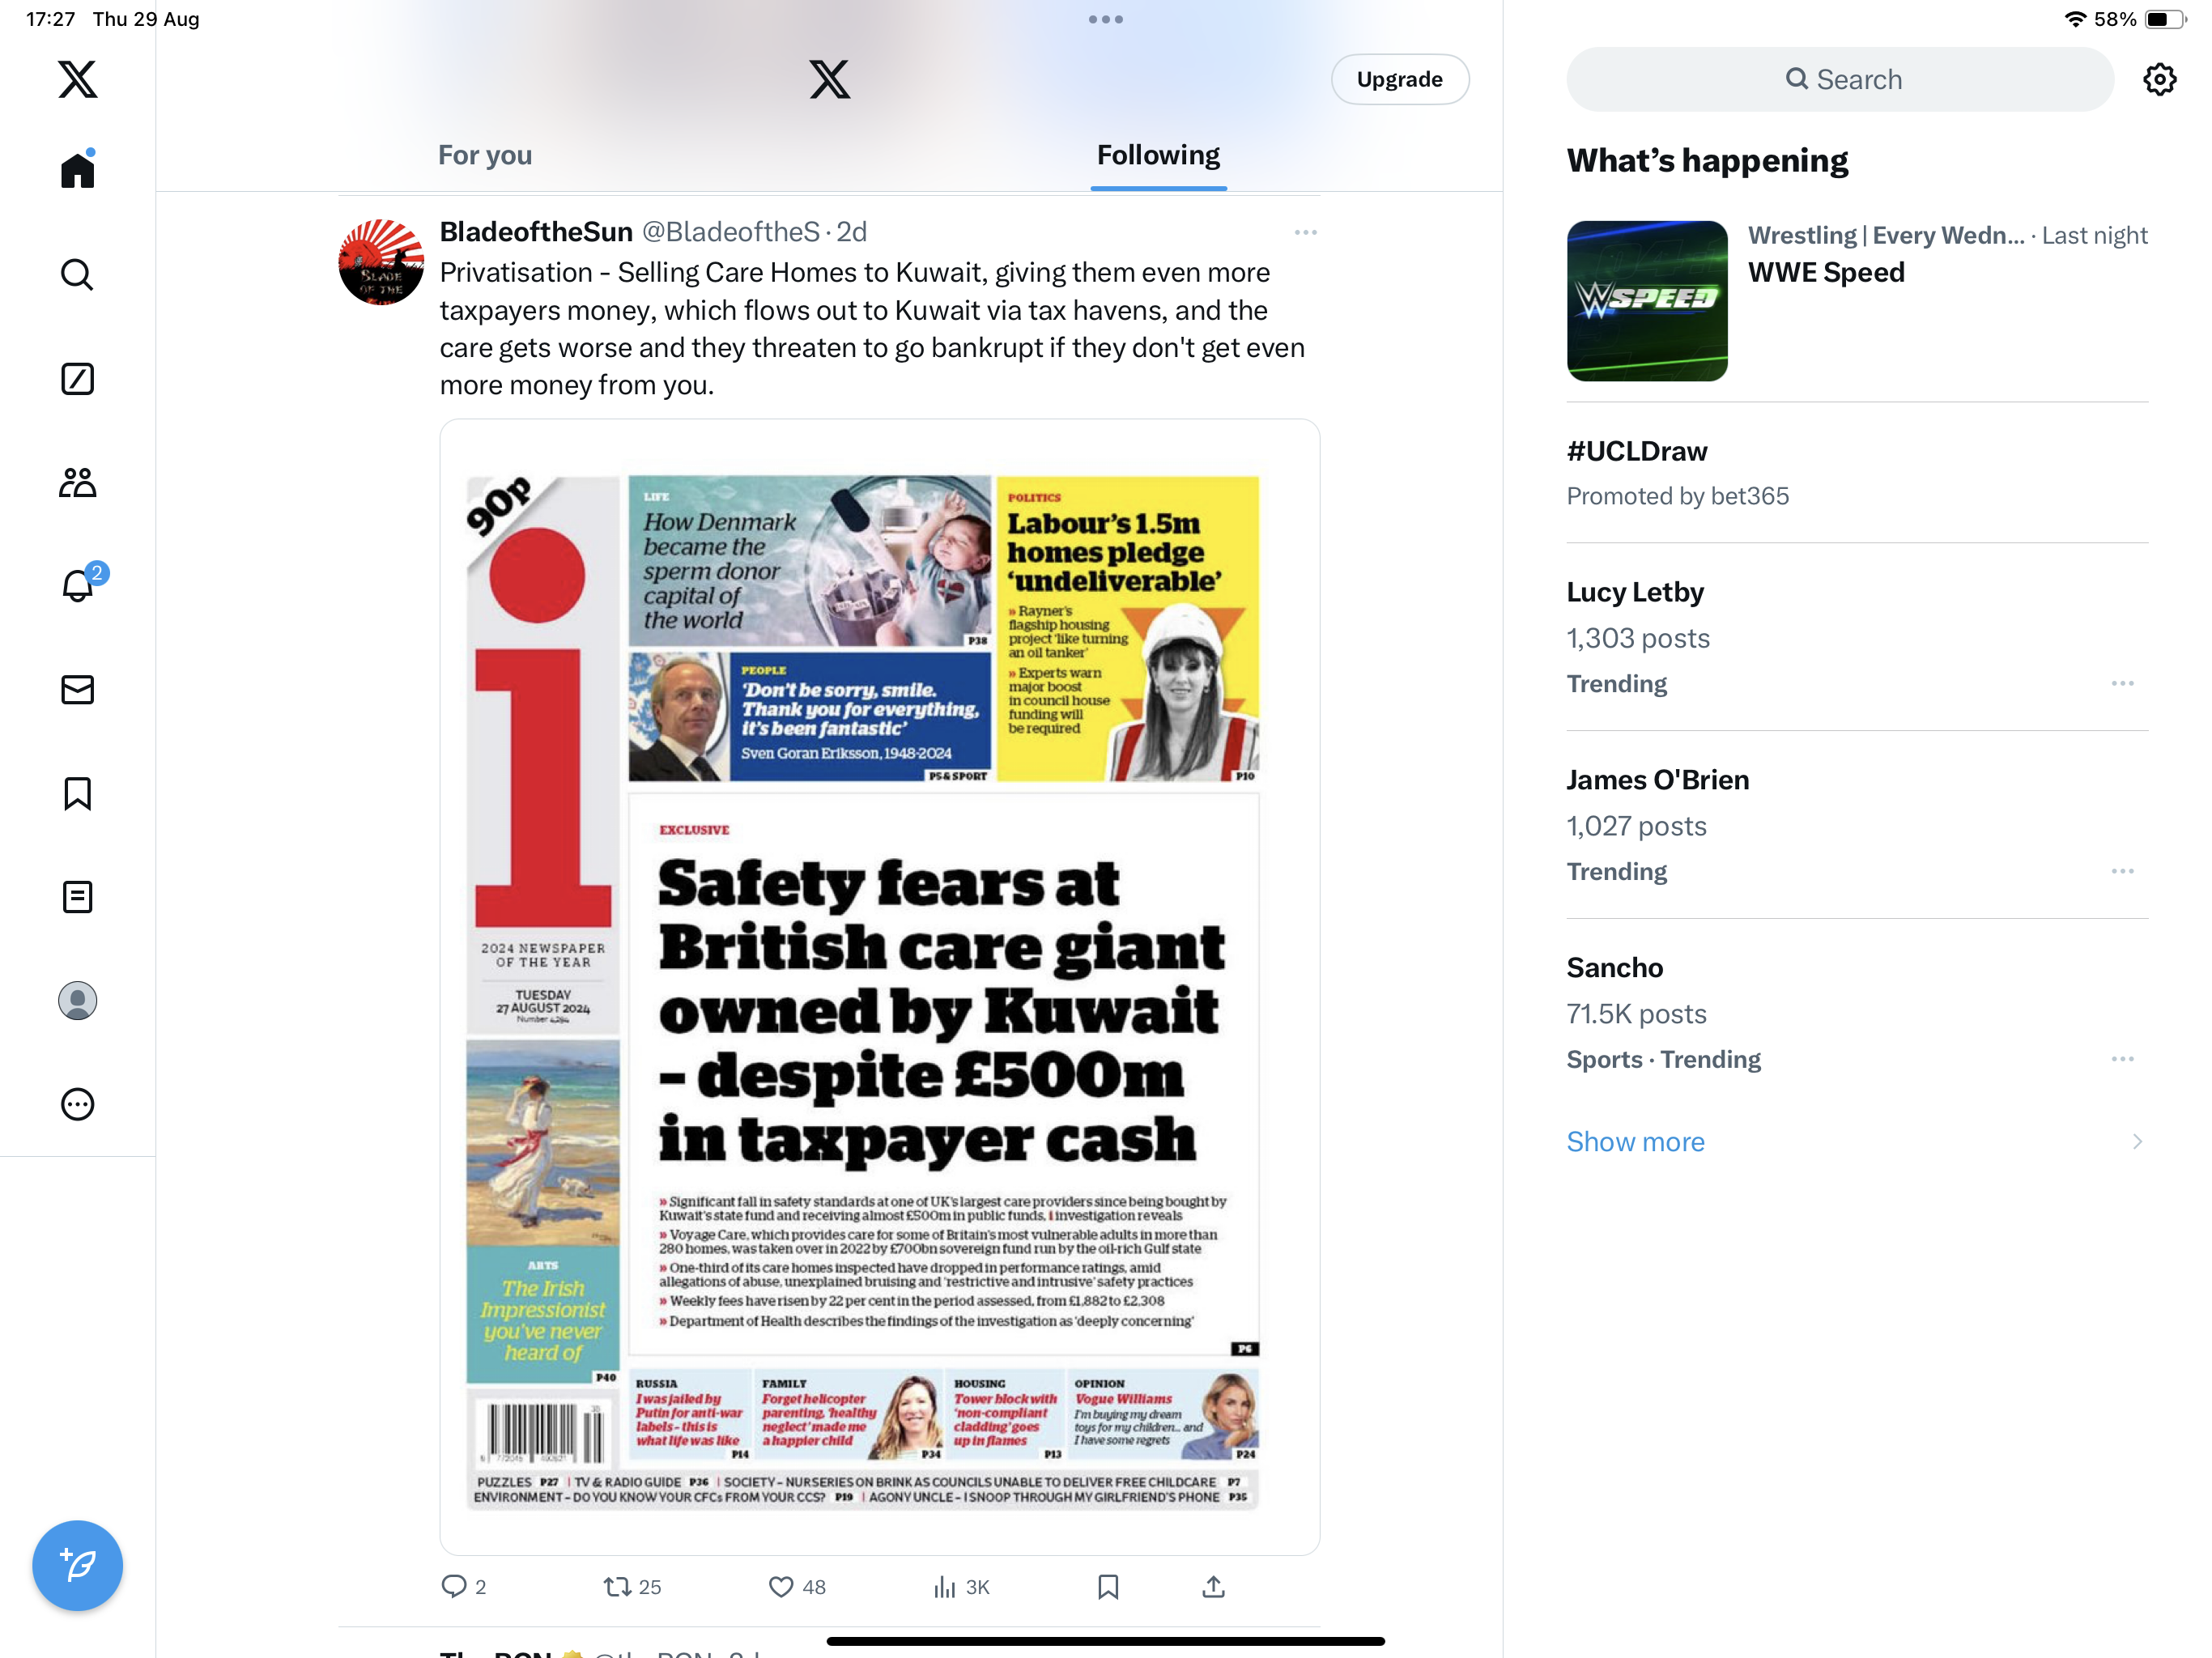Open the newspaper front page image
The image size is (2212, 1658).
pos(879,987)
